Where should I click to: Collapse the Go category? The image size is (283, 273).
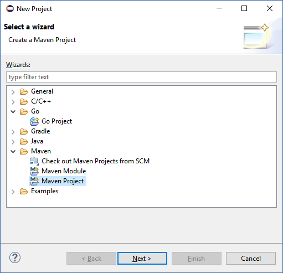[13, 112]
